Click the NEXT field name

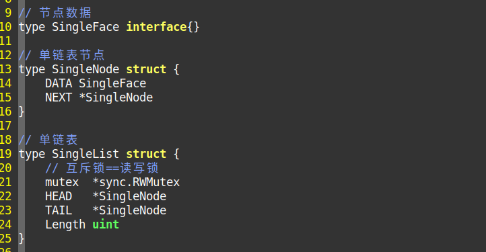pos(59,97)
